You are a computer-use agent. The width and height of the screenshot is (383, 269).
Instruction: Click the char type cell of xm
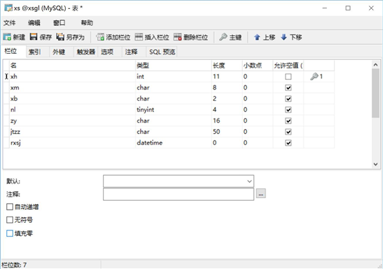pos(174,88)
